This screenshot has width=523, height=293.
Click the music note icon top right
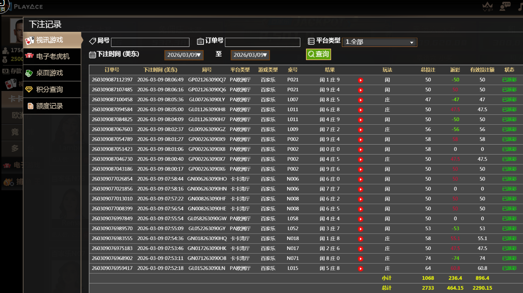click(520, 6)
